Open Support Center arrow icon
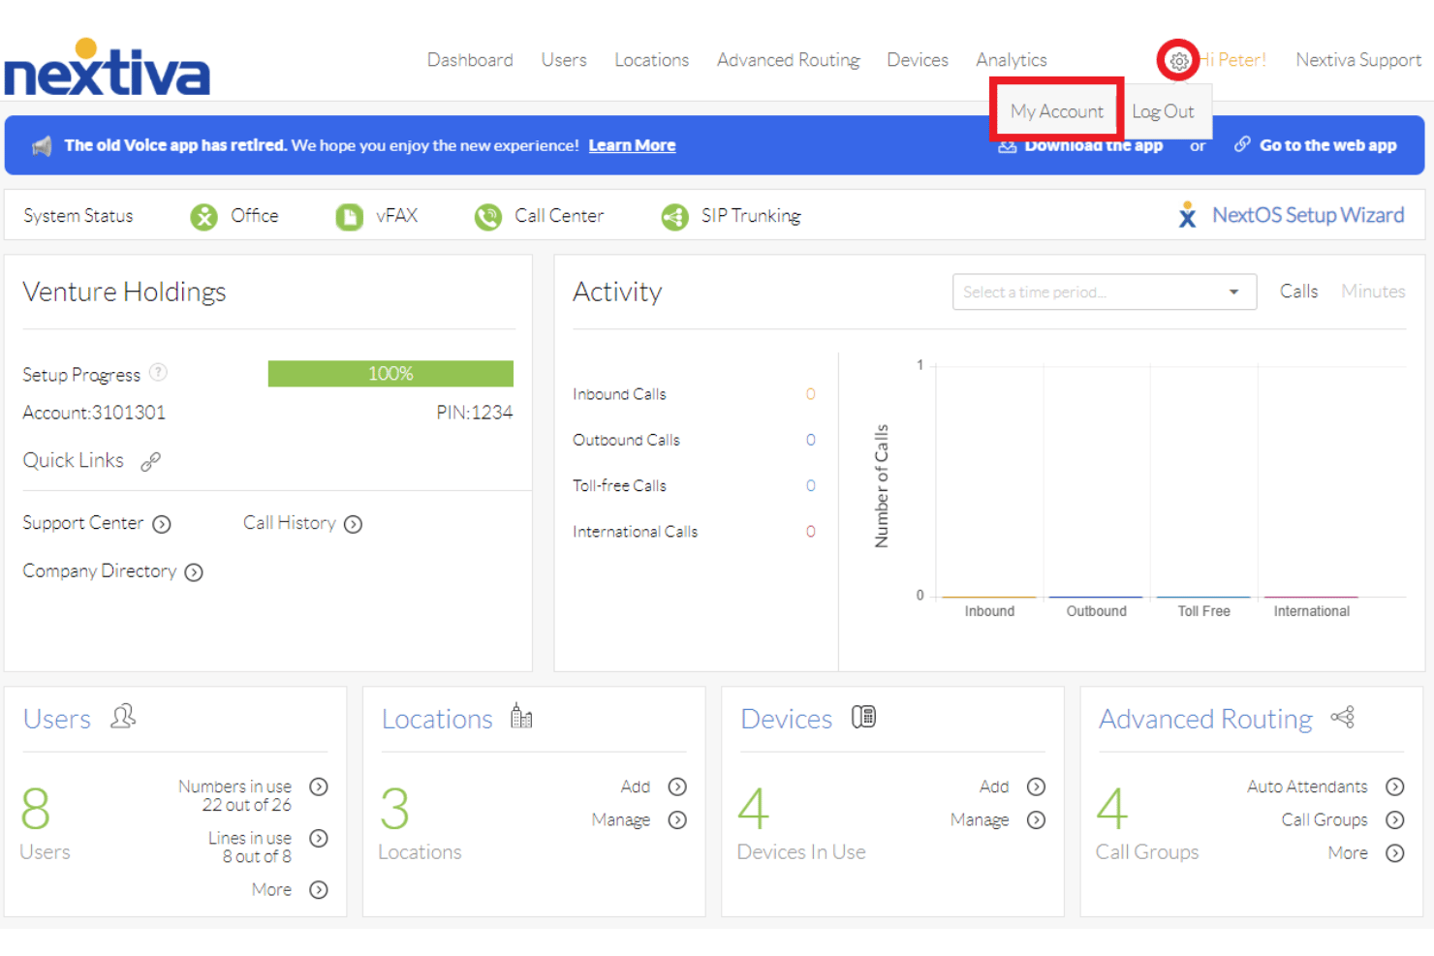Image resolution: width=1434 pixels, height=956 pixels. (x=162, y=524)
